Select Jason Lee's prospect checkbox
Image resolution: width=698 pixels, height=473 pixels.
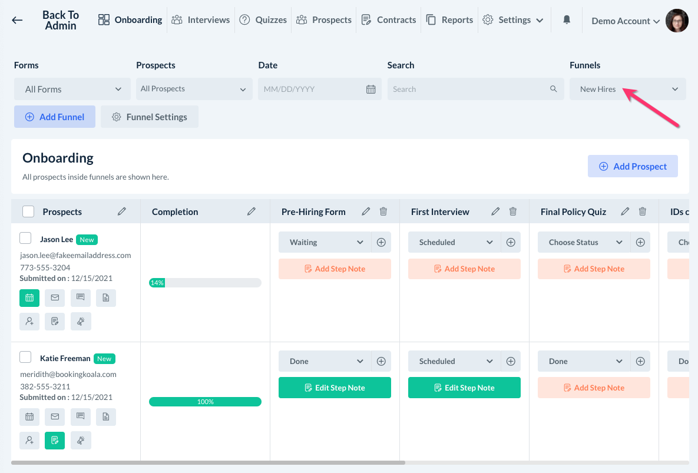pos(25,238)
